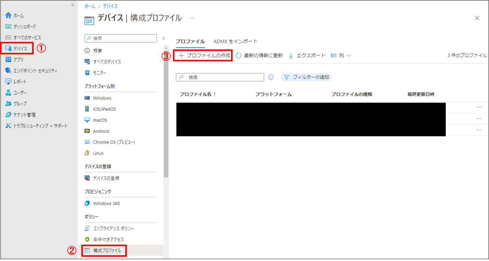Select the Chrome OS (プレビュー) icon
This screenshot has width=489, height=261.
pyautogui.click(x=87, y=142)
